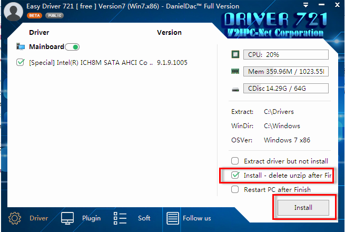
Task: Click the Mainboard category computer icon
Action: 21,47
